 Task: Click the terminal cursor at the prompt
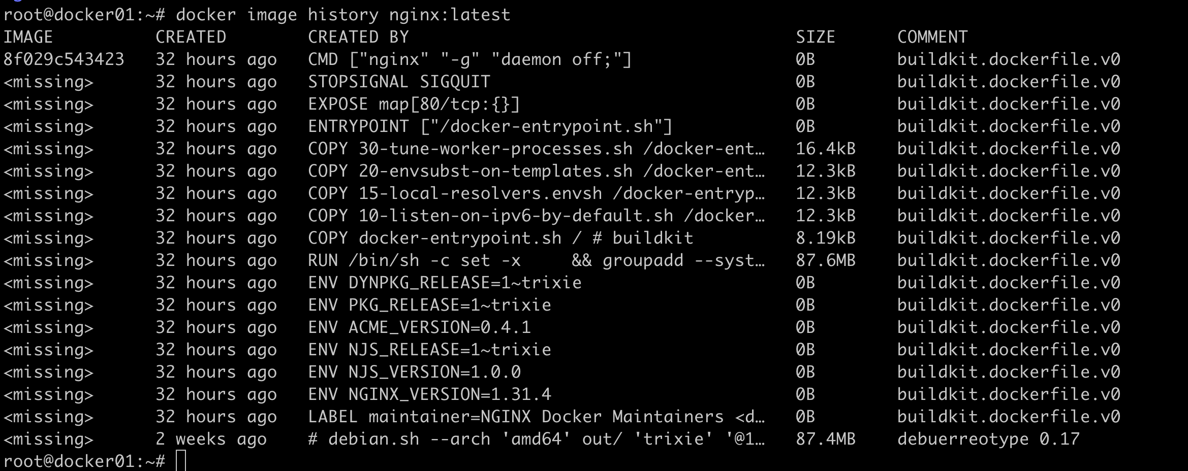(181, 461)
